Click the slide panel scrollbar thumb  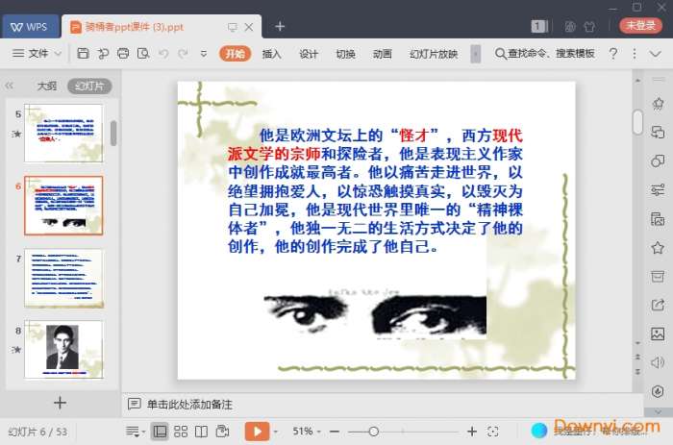113,134
